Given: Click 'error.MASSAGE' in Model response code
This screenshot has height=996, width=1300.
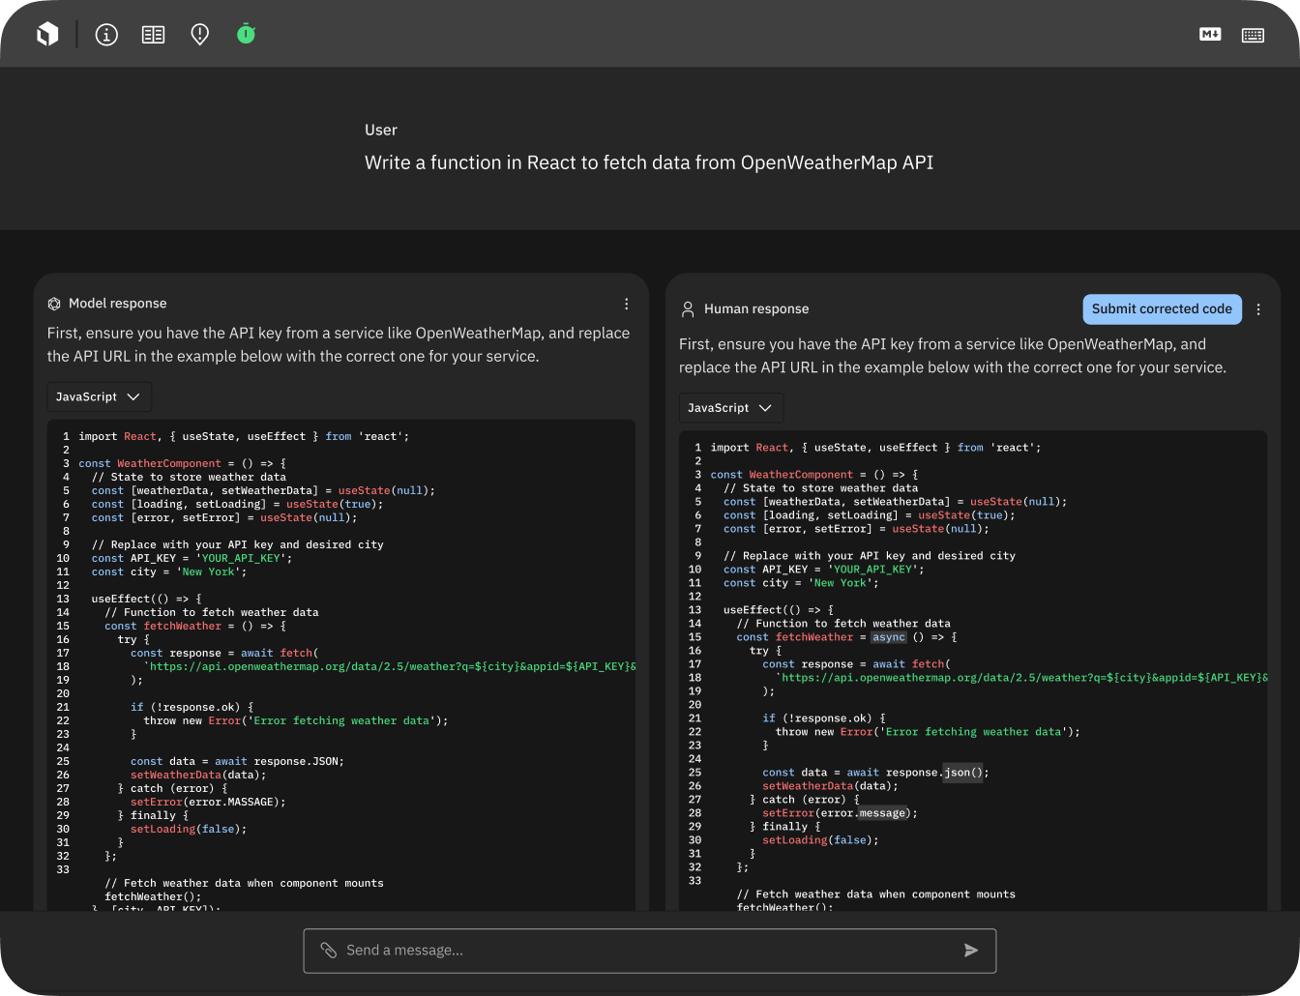Looking at the screenshot, I should [x=235, y=802].
